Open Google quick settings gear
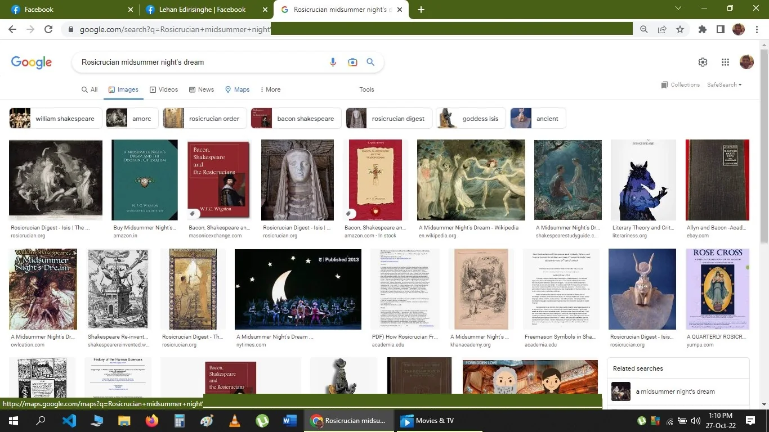The width and height of the screenshot is (769, 432). 703,62
